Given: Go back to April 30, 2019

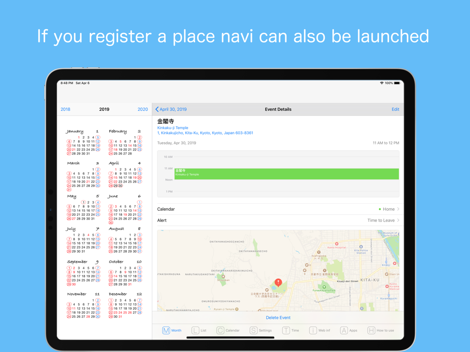Looking at the screenshot, I should click(x=171, y=109).
